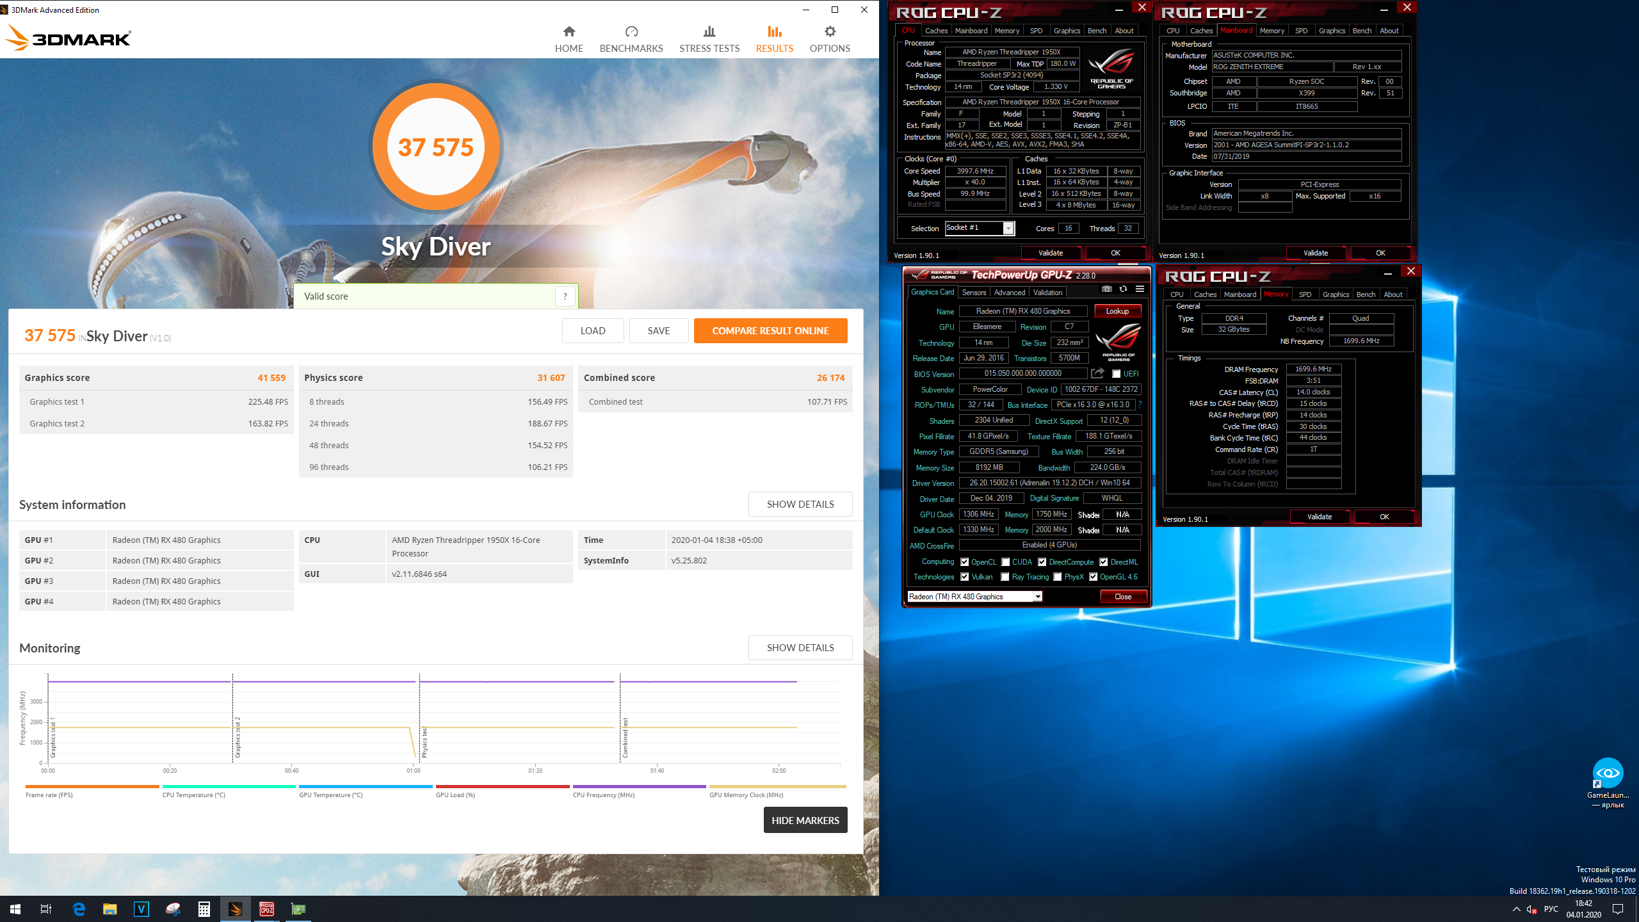Screen dimensions: 1639x922
Task: Toggle the OpenGL 4.6 checkbox
Action: click(1094, 577)
